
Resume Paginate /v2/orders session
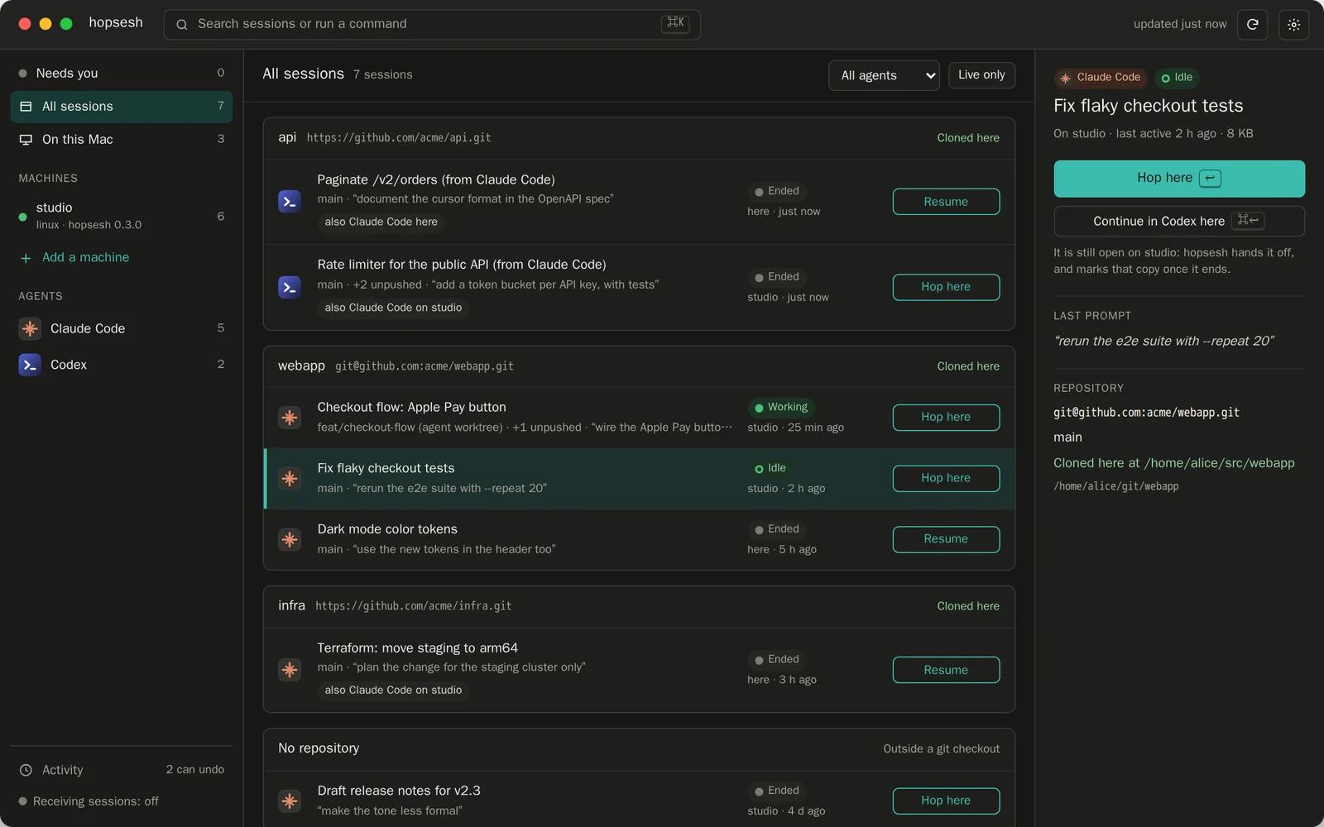pos(946,202)
